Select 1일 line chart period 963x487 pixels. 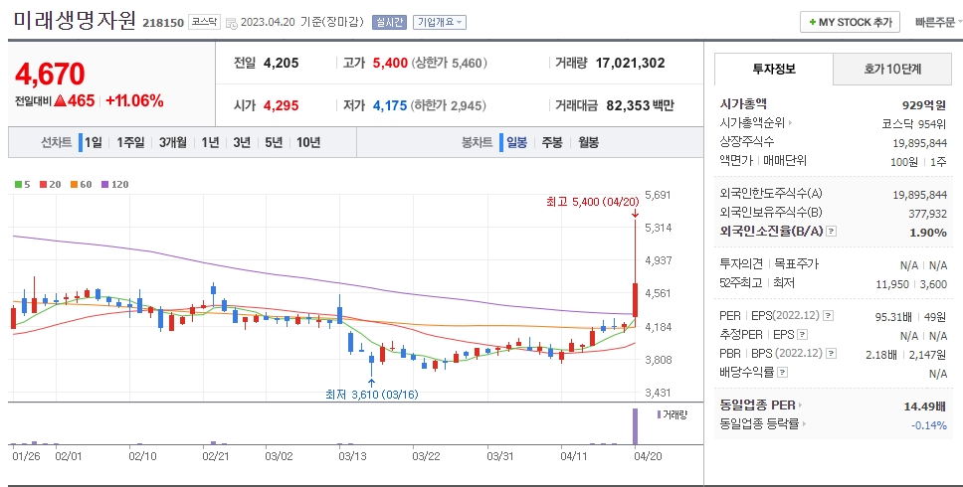coord(94,143)
